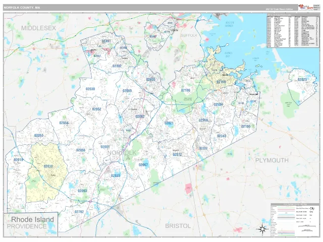Click the MIDDLESEX county label
Screen dimensions: 323x242
coord(39,28)
